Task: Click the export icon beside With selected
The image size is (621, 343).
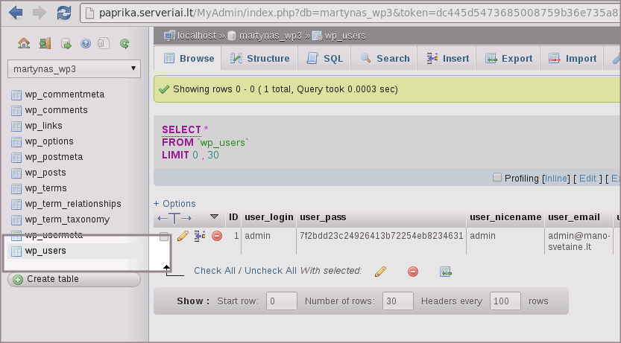Action: pos(446,272)
